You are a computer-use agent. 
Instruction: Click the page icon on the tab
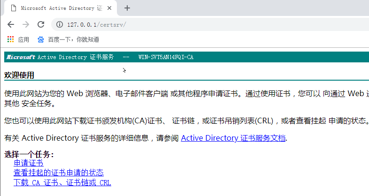click(x=14, y=8)
